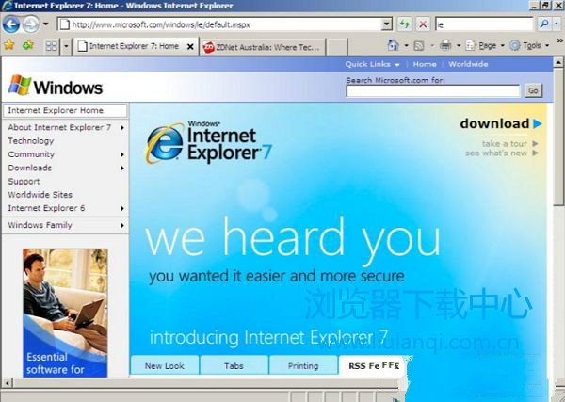The image size is (565, 402).
Task: Click the Worldwide link in page header
Action: (x=468, y=64)
